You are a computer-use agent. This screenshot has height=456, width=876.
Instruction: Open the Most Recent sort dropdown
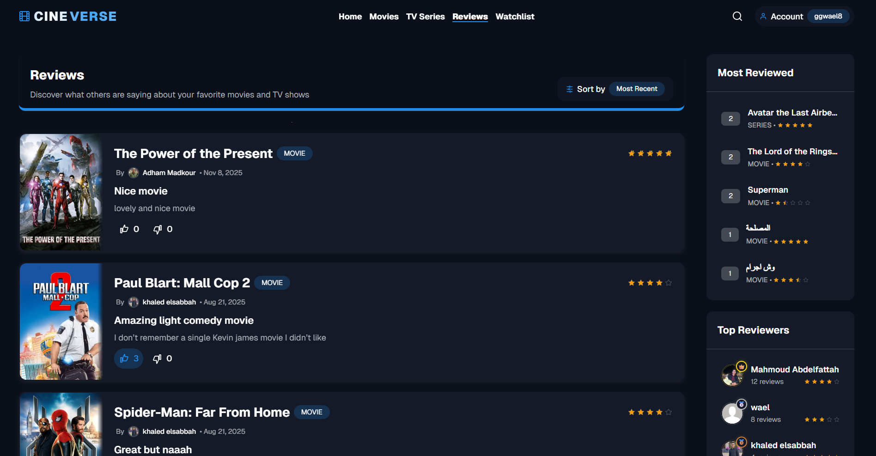(637, 89)
